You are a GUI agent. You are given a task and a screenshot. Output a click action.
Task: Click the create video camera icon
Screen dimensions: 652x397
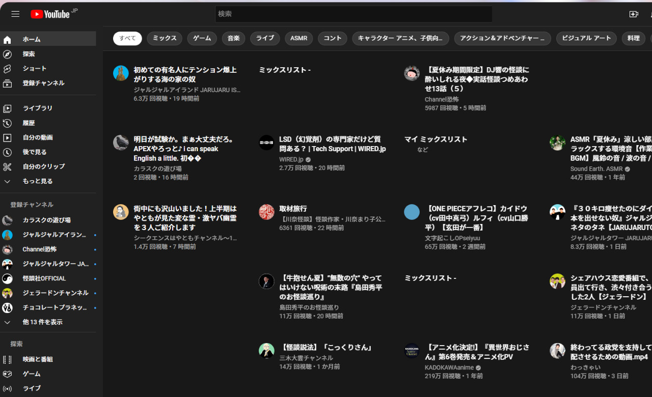[634, 14]
